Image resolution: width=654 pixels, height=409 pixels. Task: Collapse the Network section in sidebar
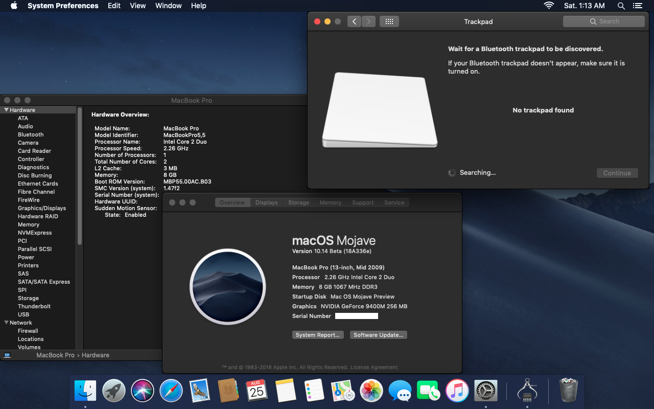point(7,323)
